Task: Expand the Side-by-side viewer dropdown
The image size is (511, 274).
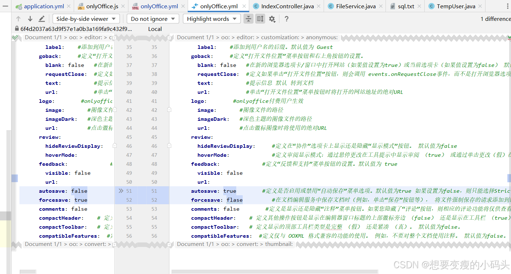Action: pos(86,19)
